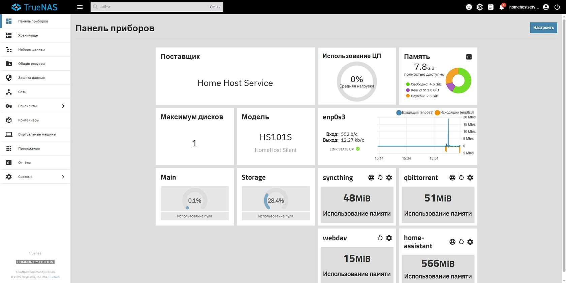
Task: Click the power icon in the top bar
Action: point(557,7)
